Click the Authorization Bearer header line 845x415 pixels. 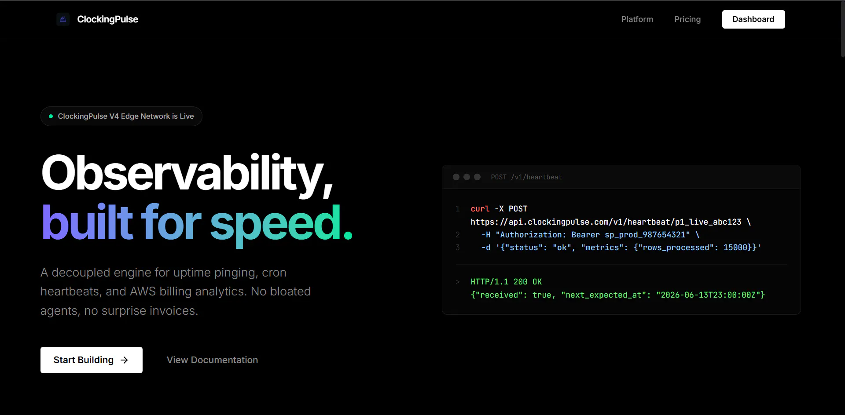590,235
